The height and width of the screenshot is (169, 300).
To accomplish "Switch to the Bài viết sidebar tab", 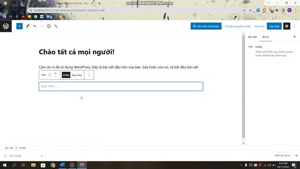I will [252, 37].
